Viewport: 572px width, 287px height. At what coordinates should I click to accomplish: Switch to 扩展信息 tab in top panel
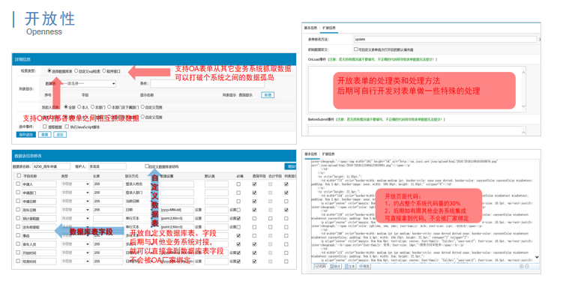point(329,28)
